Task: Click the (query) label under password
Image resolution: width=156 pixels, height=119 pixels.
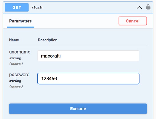Action: coord(16,87)
